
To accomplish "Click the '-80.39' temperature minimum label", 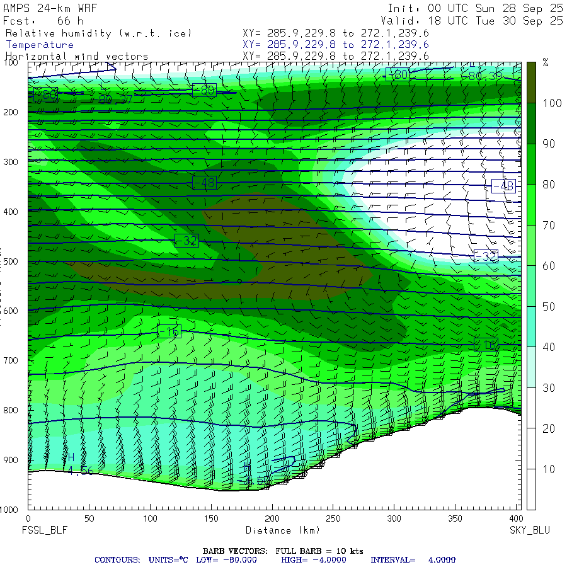I will [x=483, y=76].
